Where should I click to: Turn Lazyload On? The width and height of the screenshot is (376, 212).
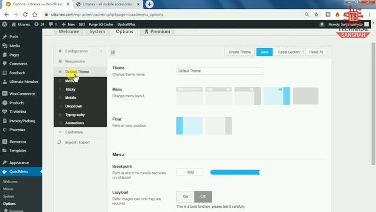[x=186, y=197]
